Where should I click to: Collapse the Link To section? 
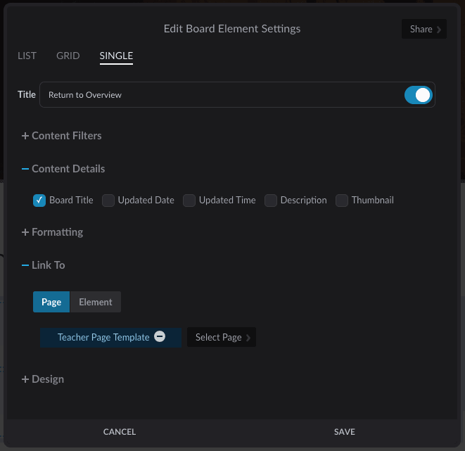coord(44,265)
